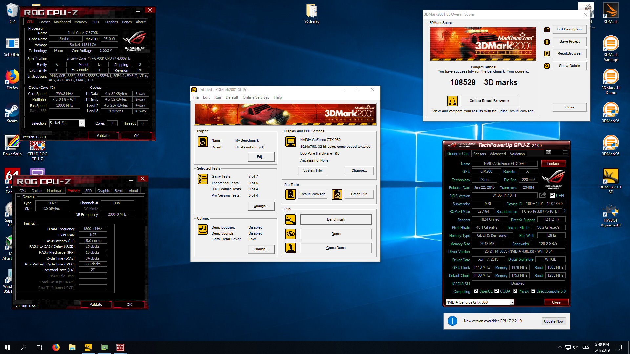Click the ResultBrowser icon beside its button

click(x=547, y=54)
